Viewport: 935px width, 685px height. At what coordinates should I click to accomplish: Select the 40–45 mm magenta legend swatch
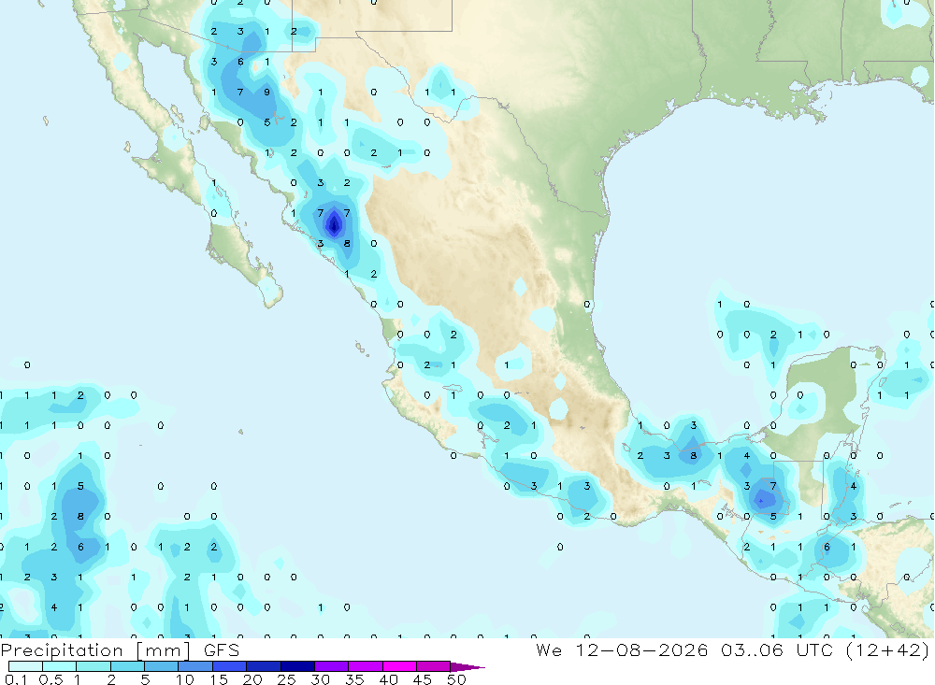click(399, 666)
